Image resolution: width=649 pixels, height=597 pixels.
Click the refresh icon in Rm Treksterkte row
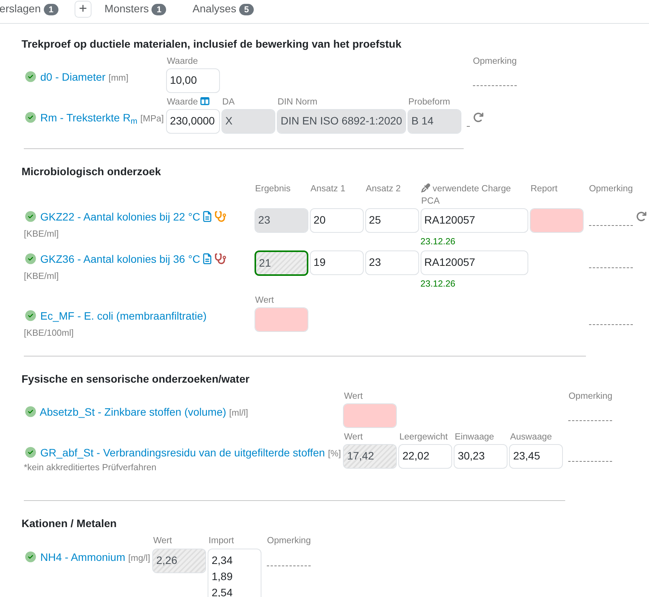click(478, 118)
